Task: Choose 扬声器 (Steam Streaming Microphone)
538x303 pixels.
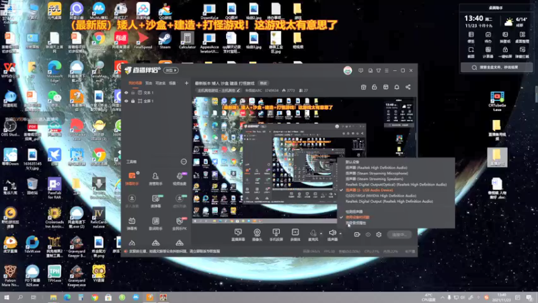Action: pyautogui.click(x=377, y=173)
